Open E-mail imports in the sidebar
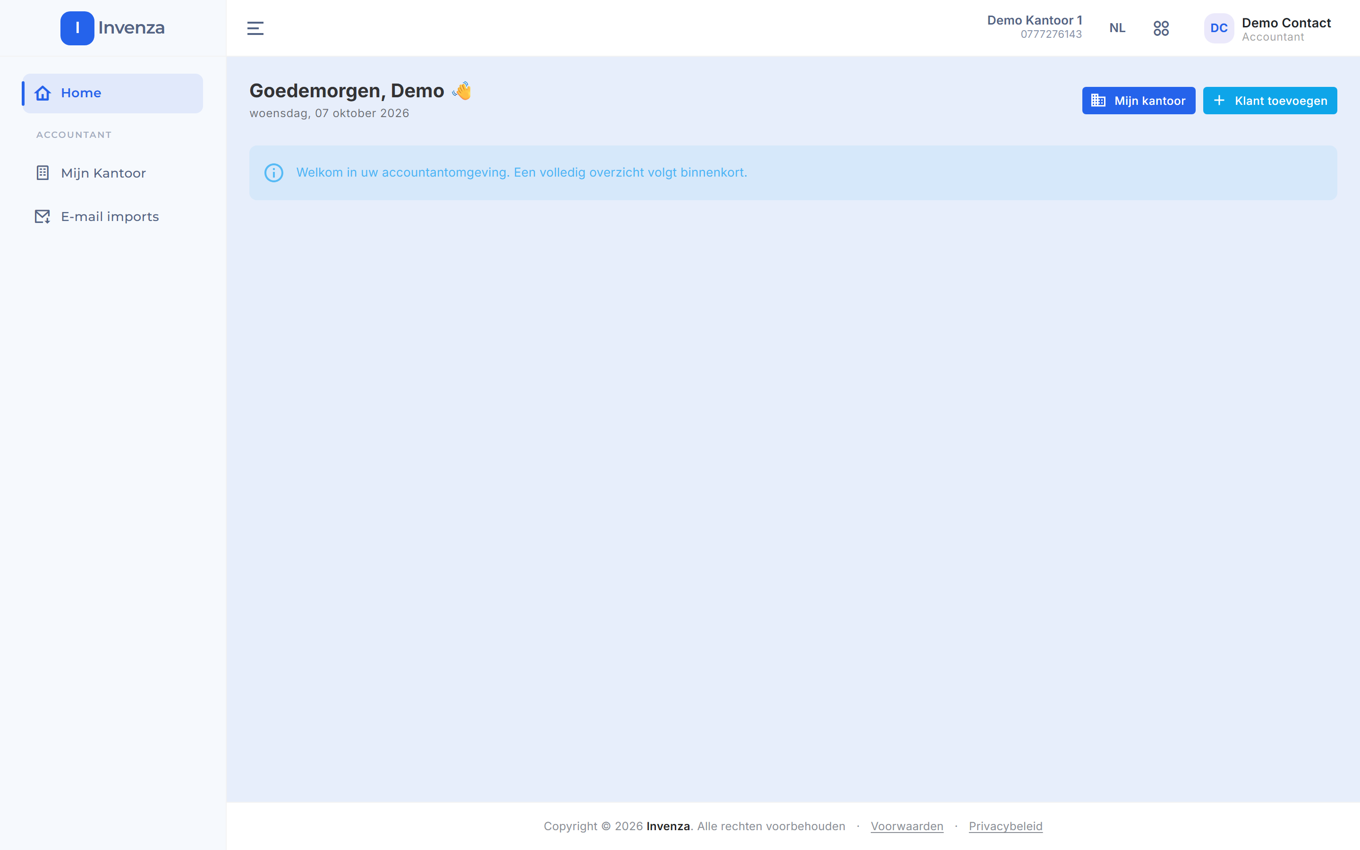This screenshot has width=1360, height=850. click(113, 216)
